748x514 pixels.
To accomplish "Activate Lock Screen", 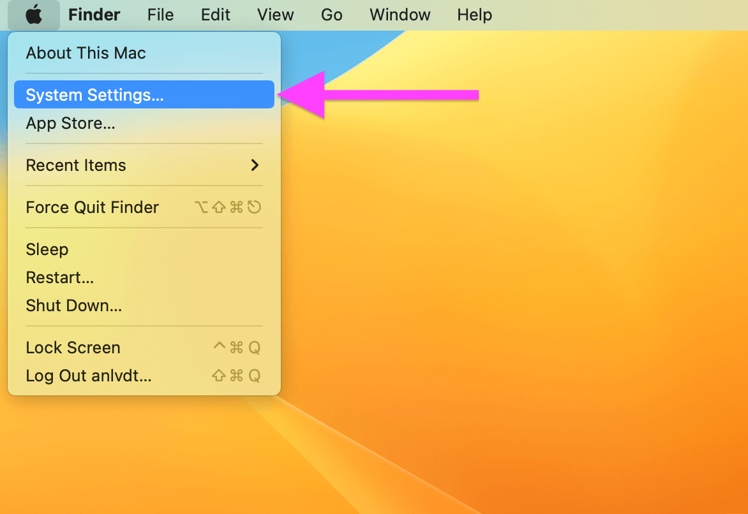I will [x=73, y=348].
